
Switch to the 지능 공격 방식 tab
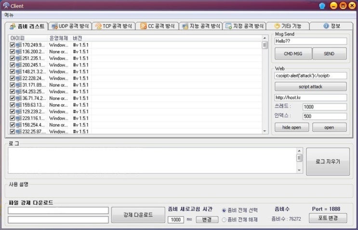pyautogui.click(x=201, y=26)
